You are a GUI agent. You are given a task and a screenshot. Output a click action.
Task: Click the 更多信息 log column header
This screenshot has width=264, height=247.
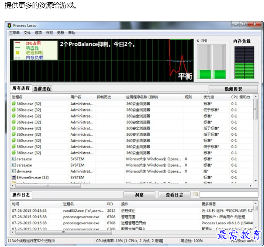click(x=227, y=204)
